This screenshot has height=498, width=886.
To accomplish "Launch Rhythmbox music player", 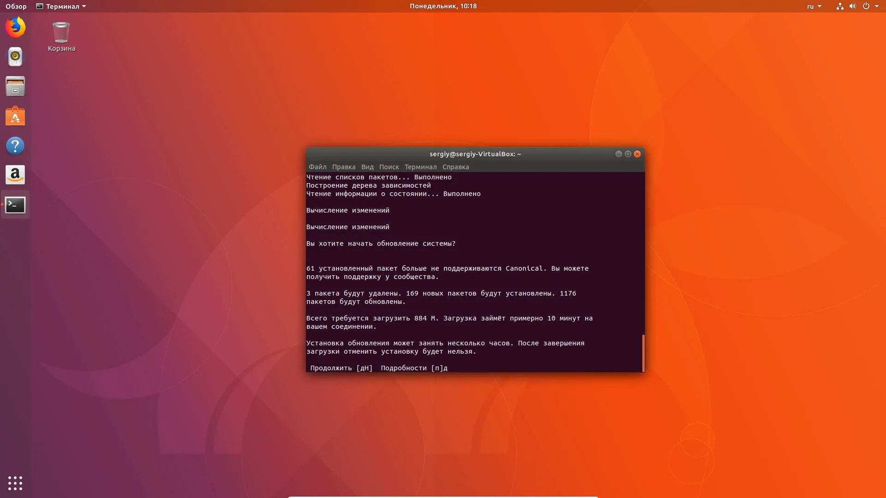I will (15, 57).
